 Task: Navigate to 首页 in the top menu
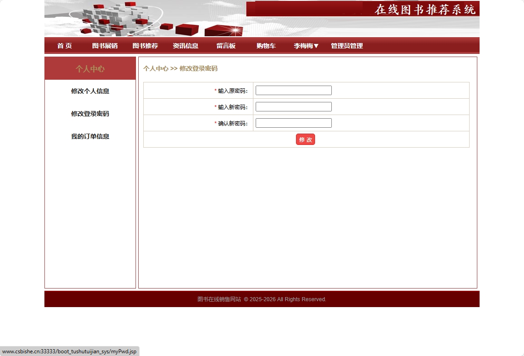point(64,45)
